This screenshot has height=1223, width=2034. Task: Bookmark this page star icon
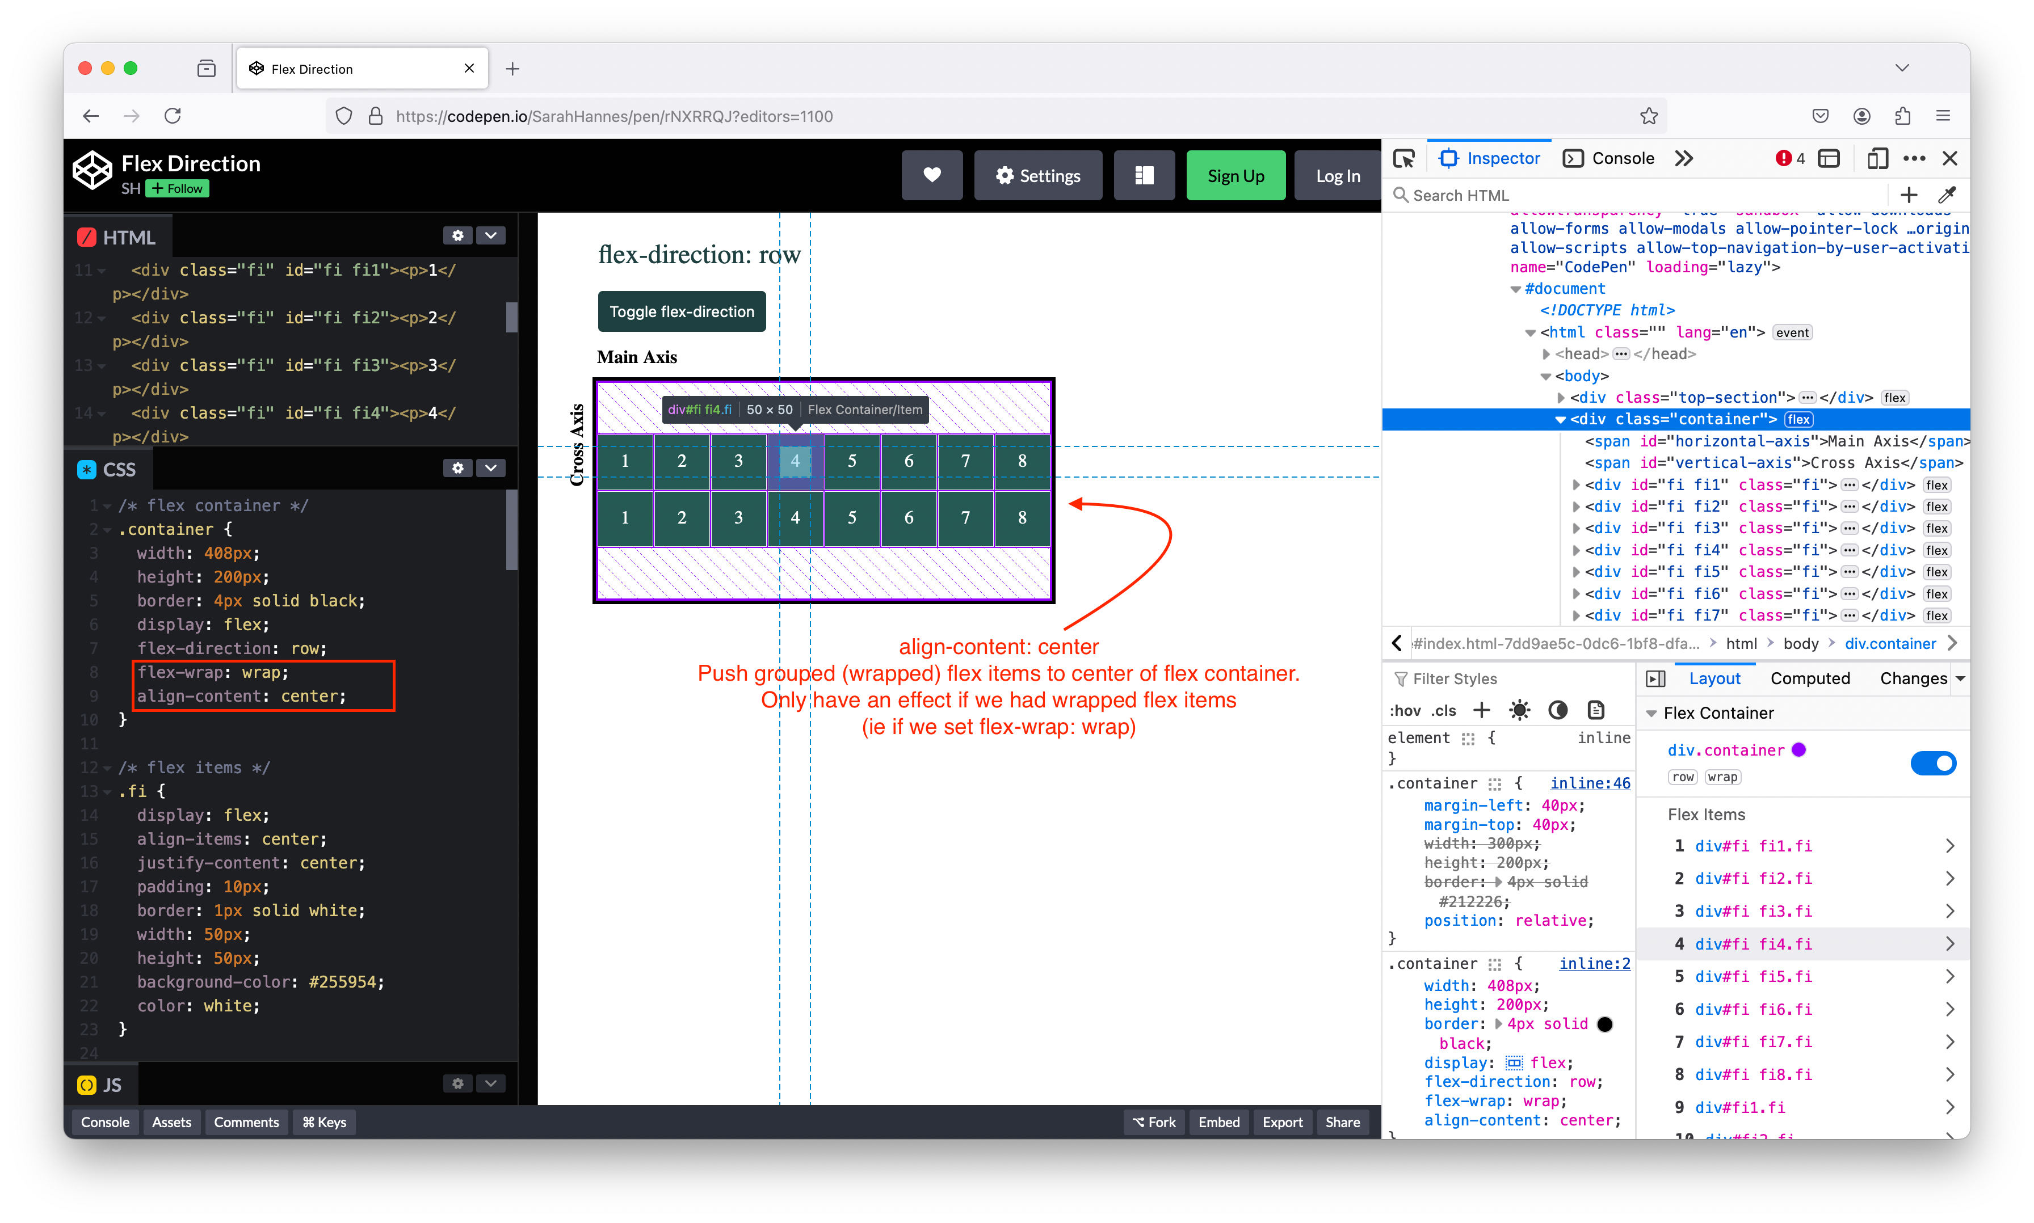click(1649, 116)
